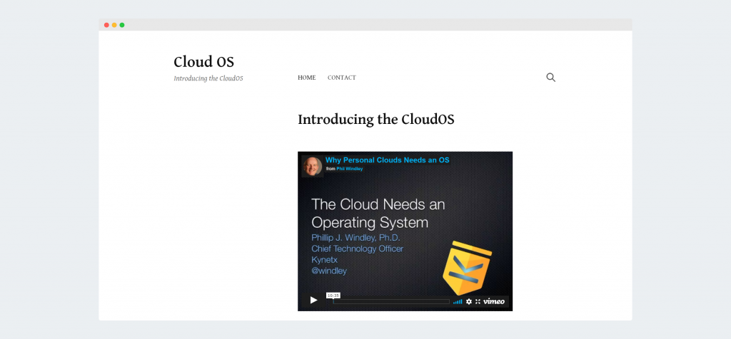Click the green maximize window dot
Screen dimensions: 731x339
coord(122,25)
